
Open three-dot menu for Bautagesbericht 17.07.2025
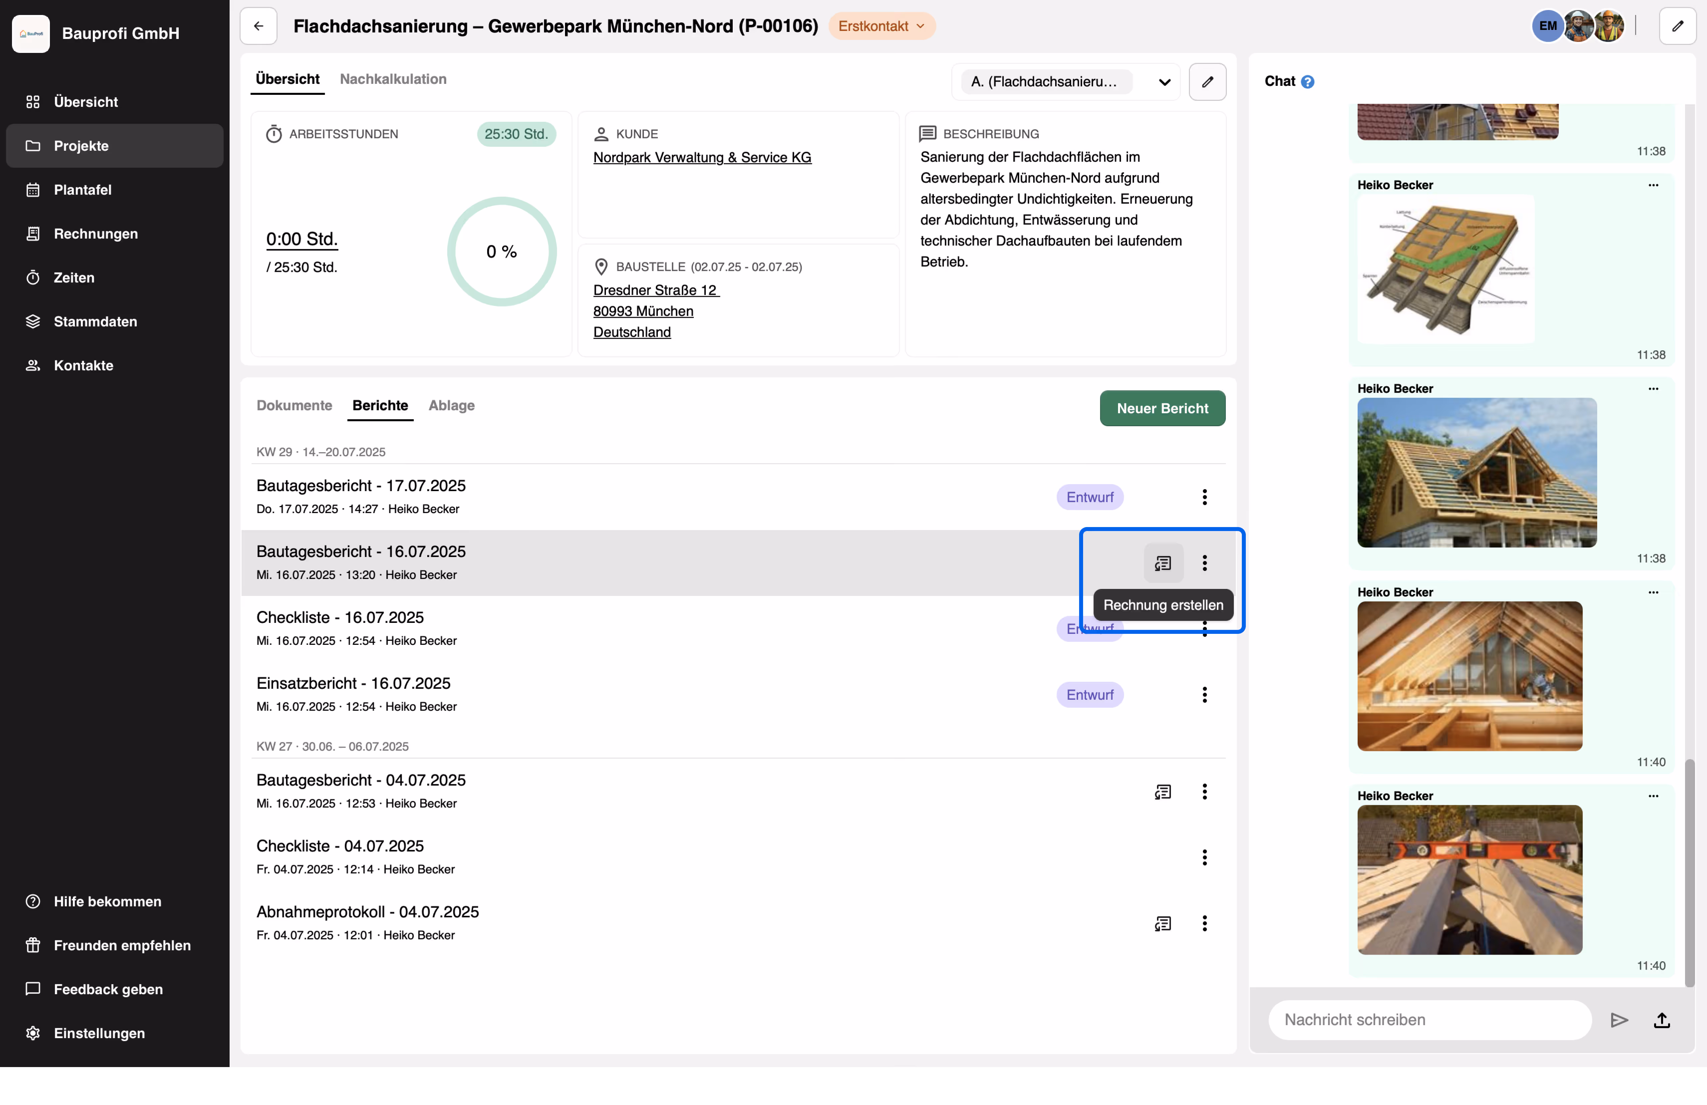(x=1204, y=497)
